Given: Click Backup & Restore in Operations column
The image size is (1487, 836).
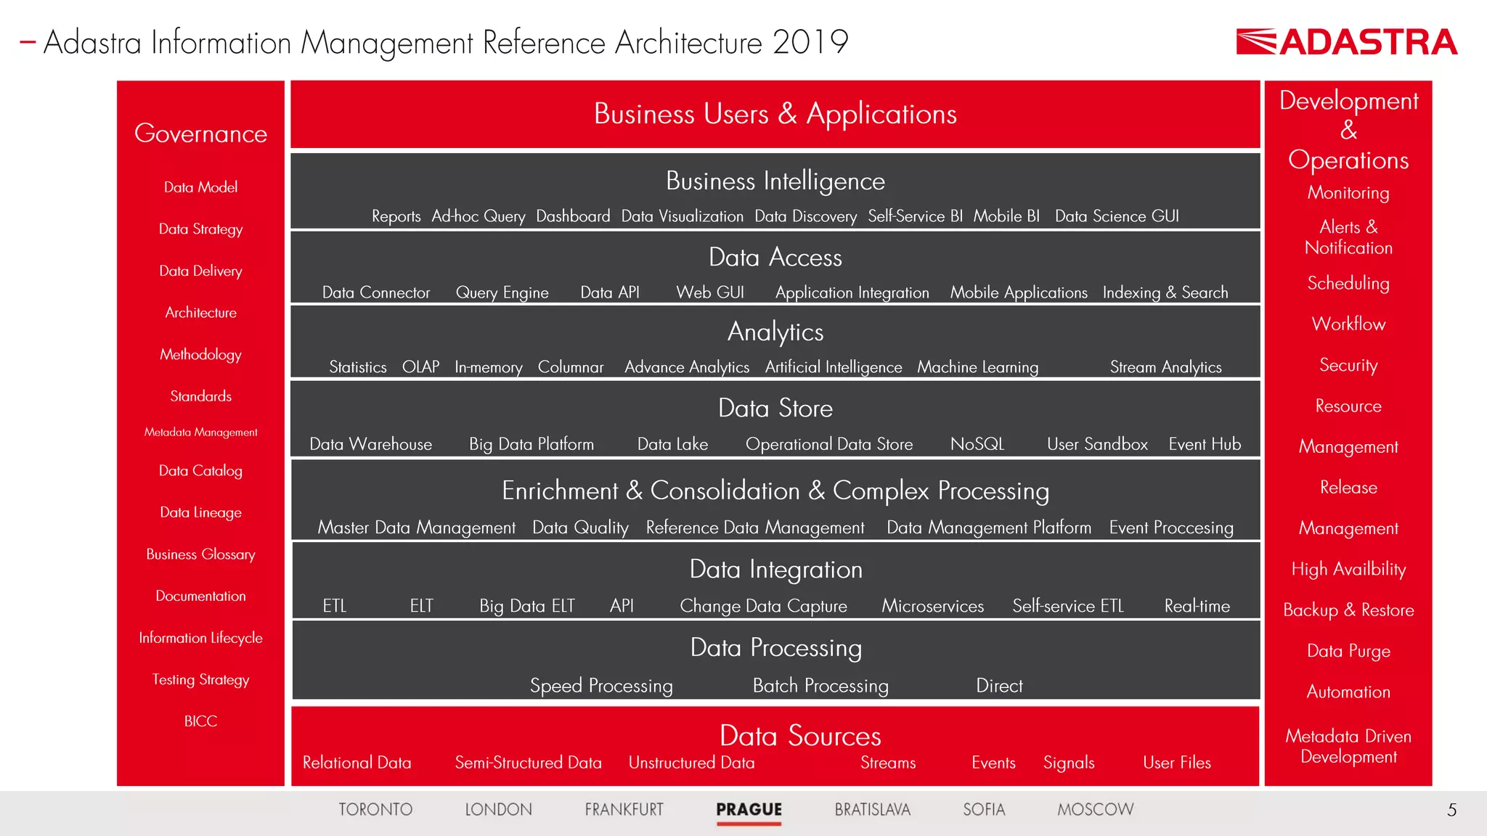Looking at the screenshot, I should tap(1348, 610).
